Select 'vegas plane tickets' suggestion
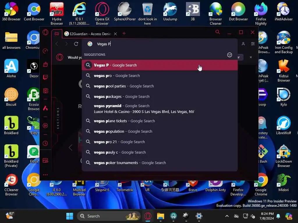 pos(160,121)
